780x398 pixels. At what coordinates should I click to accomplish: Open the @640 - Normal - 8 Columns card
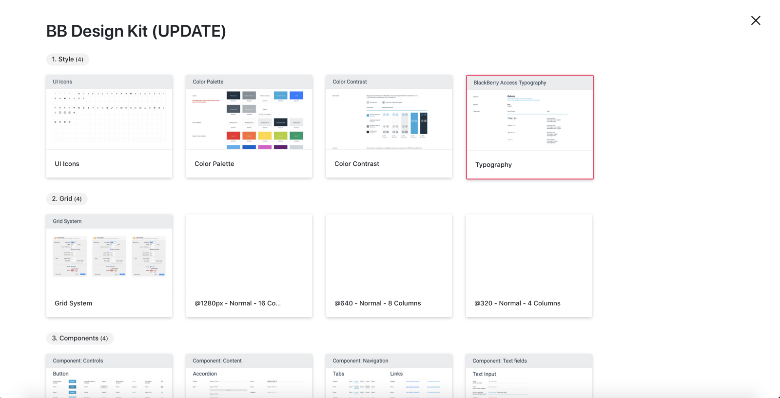click(x=389, y=266)
